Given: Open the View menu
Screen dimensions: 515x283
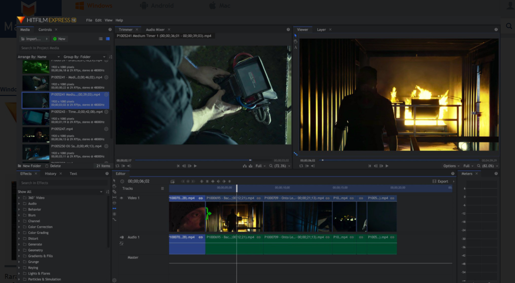Looking at the screenshot, I should (109, 20).
